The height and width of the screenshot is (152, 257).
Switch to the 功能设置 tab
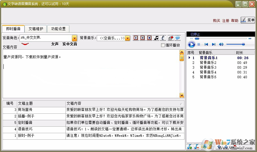58,29
